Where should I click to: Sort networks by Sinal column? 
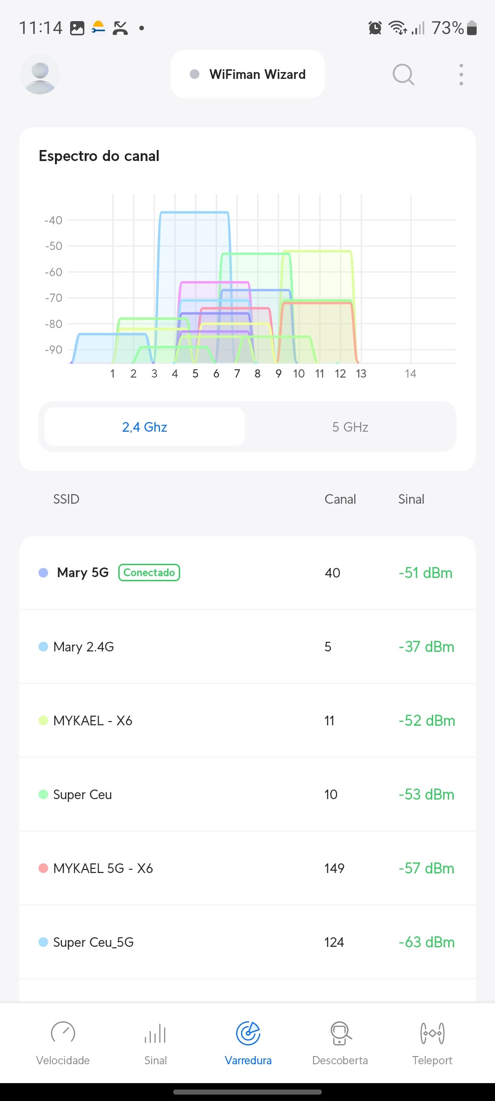click(x=411, y=499)
